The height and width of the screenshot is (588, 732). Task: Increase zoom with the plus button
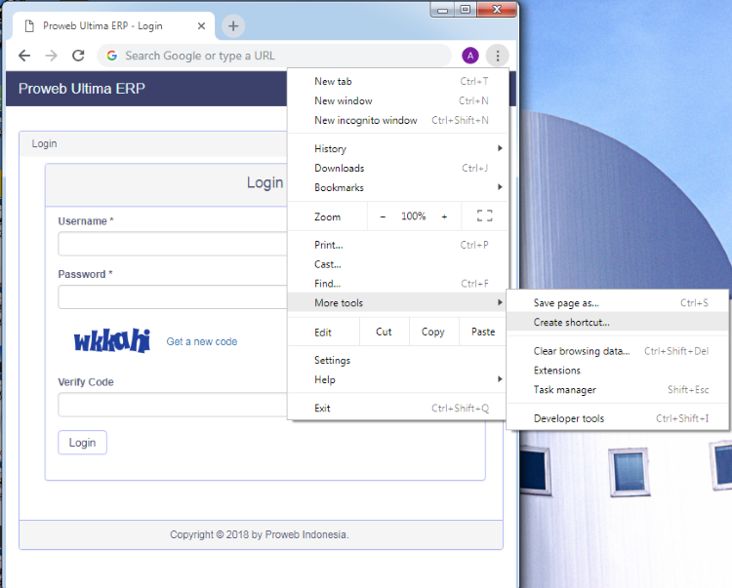tap(444, 216)
